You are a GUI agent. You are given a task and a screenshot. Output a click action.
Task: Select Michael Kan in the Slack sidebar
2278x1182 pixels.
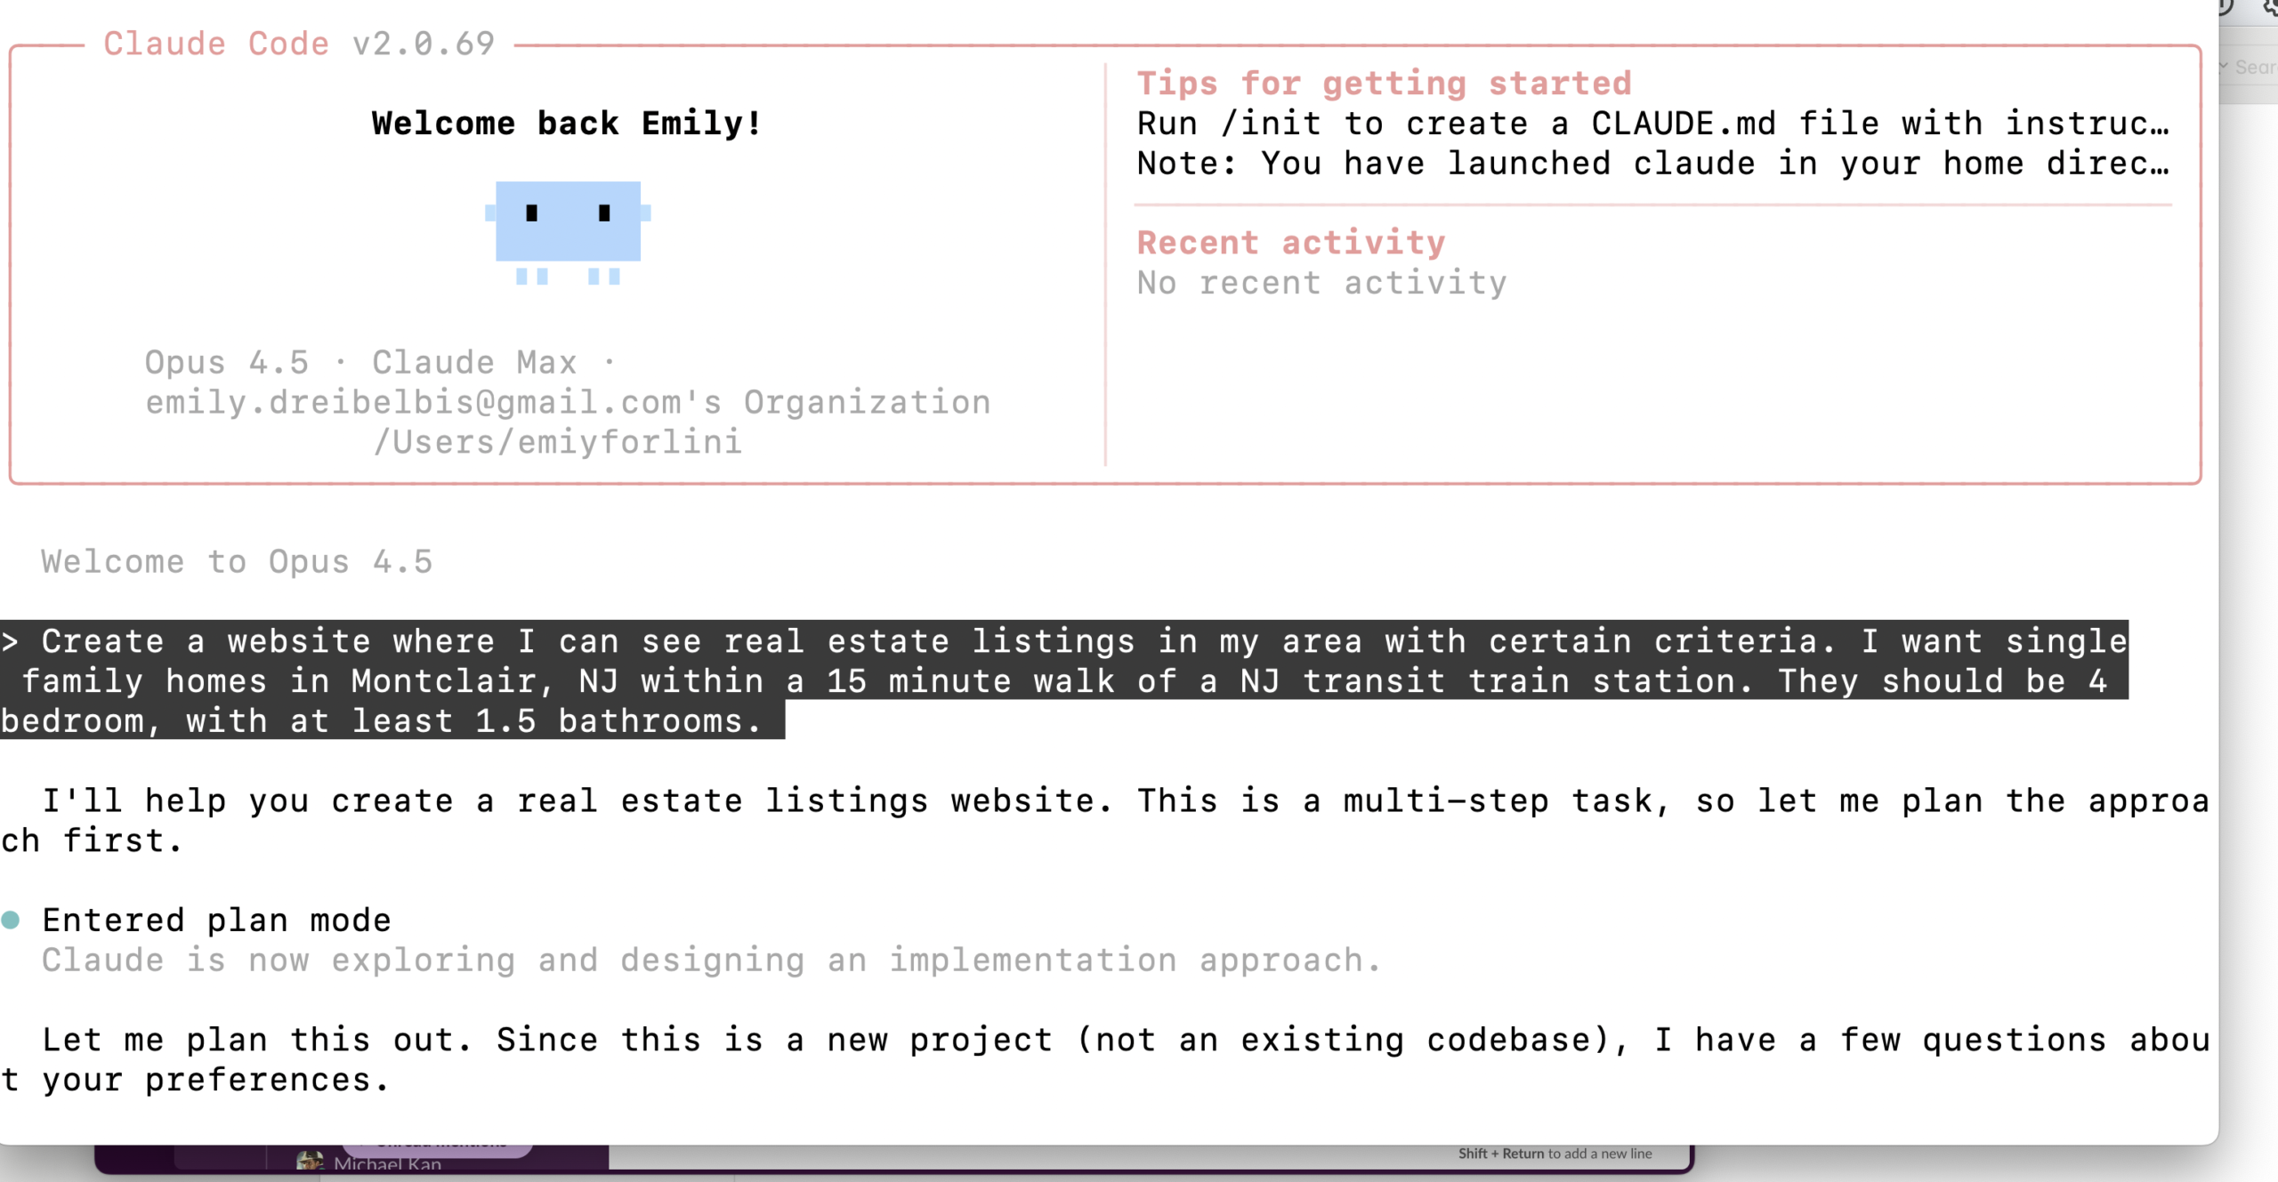coord(387,1164)
